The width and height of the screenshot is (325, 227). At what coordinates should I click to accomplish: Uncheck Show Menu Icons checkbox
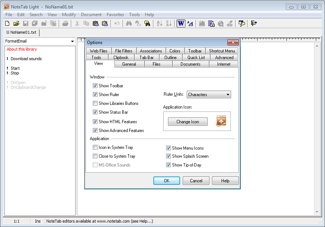(x=168, y=148)
